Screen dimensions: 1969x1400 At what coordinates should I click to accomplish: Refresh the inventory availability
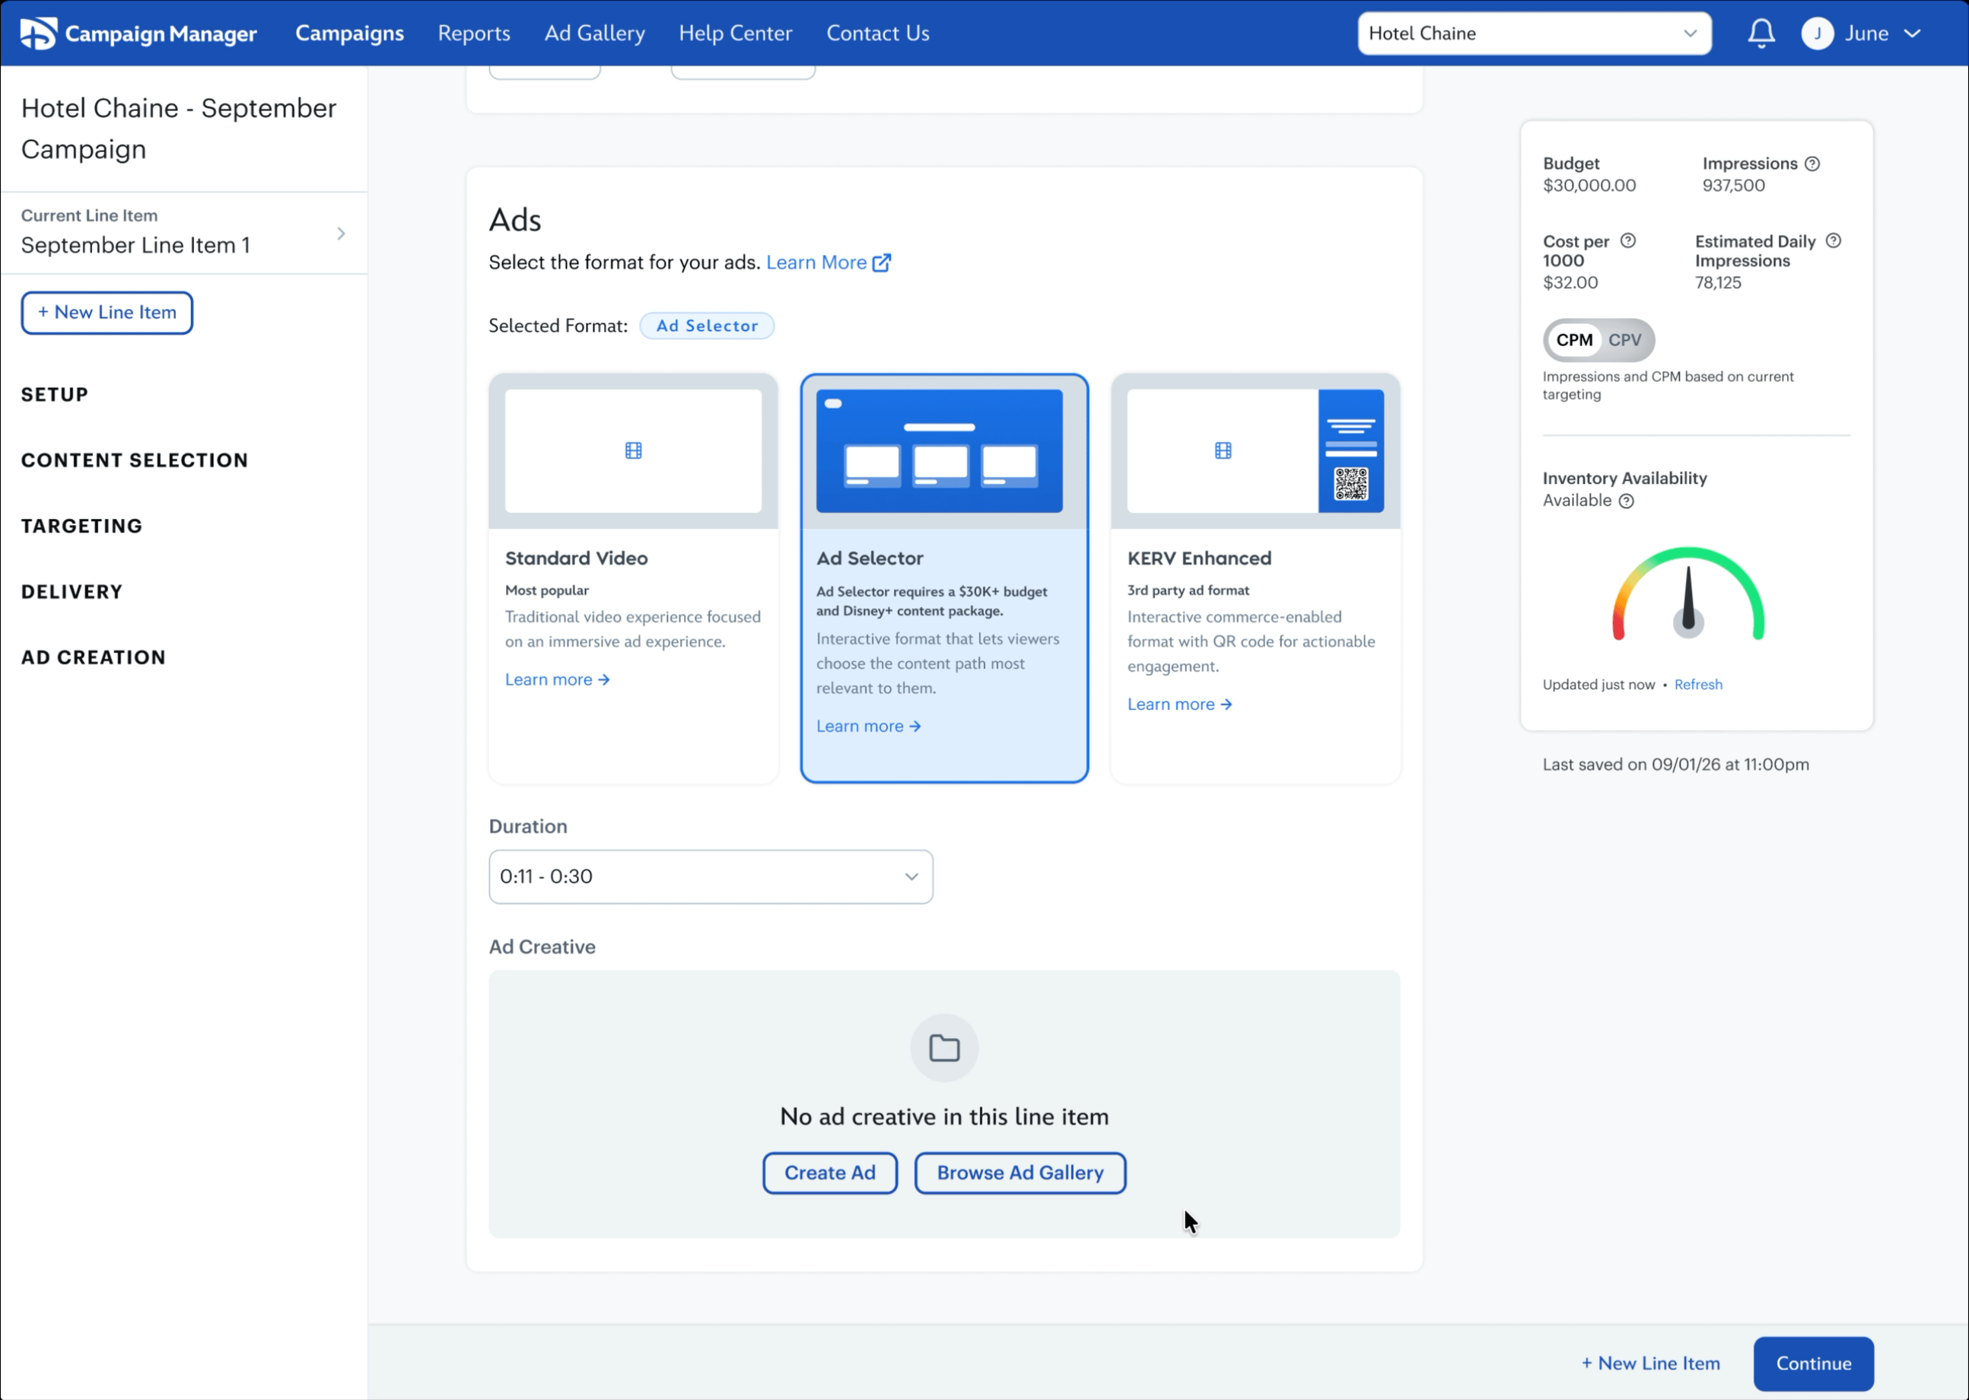pos(1698,685)
